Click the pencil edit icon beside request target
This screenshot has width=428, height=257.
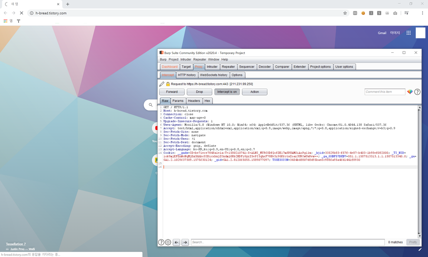pyautogui.click(x=162, y=84)
